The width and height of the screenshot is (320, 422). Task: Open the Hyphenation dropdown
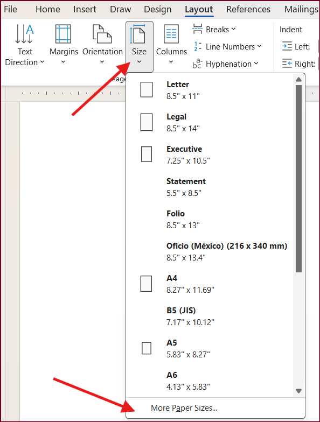click(225, 64)
